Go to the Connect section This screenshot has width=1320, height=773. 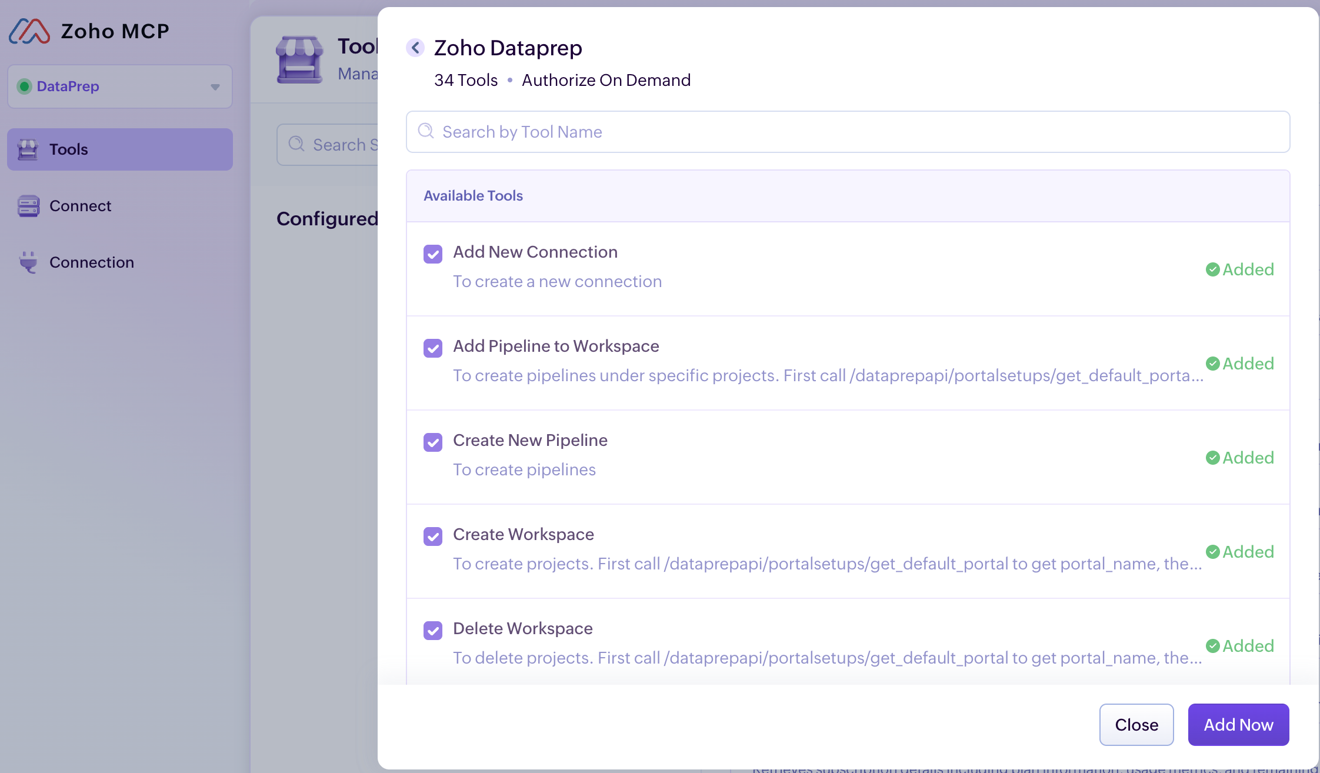(x=80, y=206)
